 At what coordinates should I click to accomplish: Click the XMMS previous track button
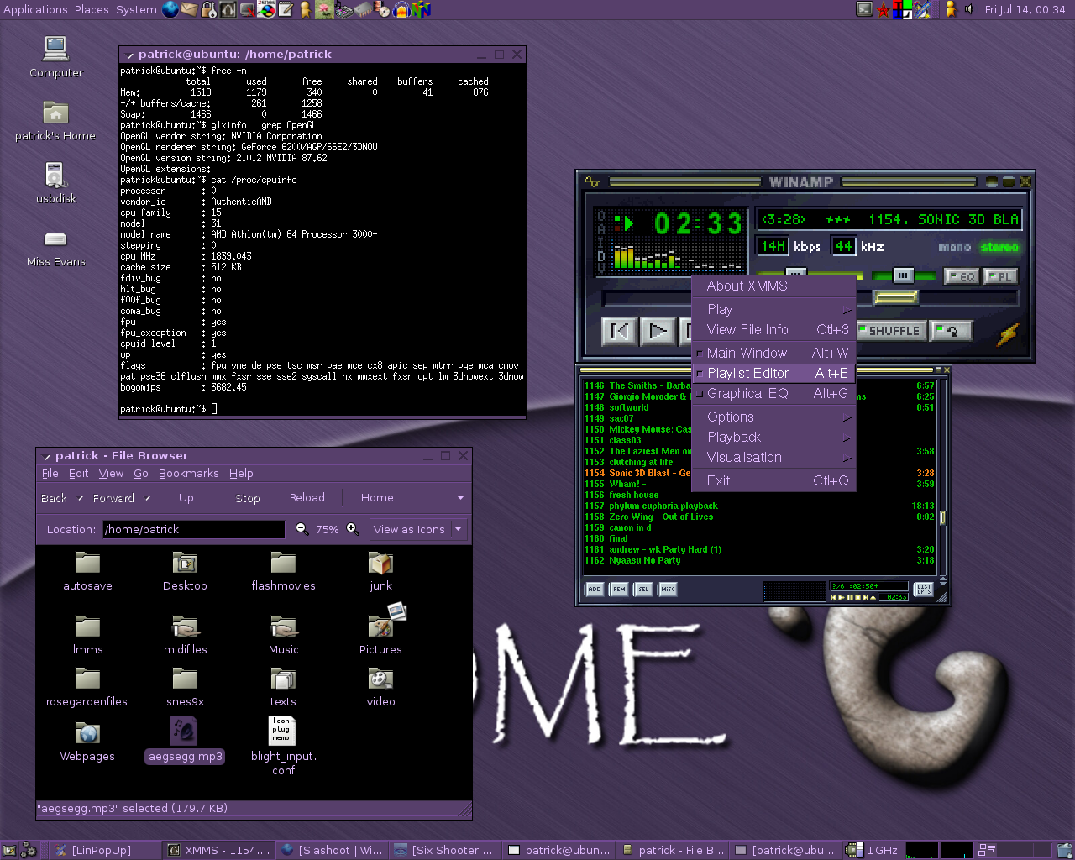(x=619, y=332)
